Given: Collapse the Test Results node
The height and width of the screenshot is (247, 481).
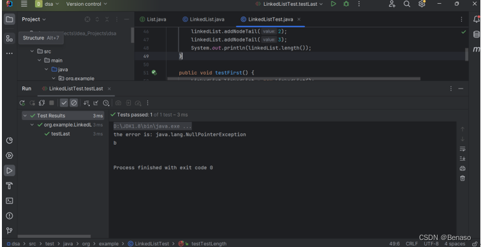Looking at the screenshot, I should pos(25,116).
